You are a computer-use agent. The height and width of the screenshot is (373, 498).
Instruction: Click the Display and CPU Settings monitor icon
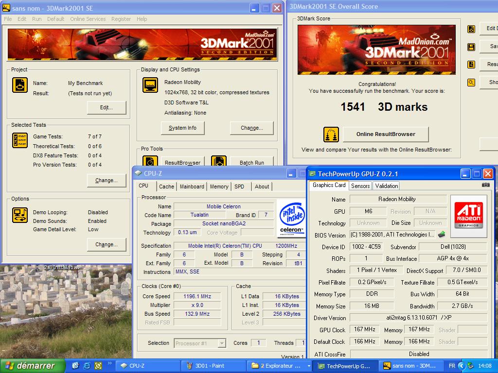(x=150, y=85)
